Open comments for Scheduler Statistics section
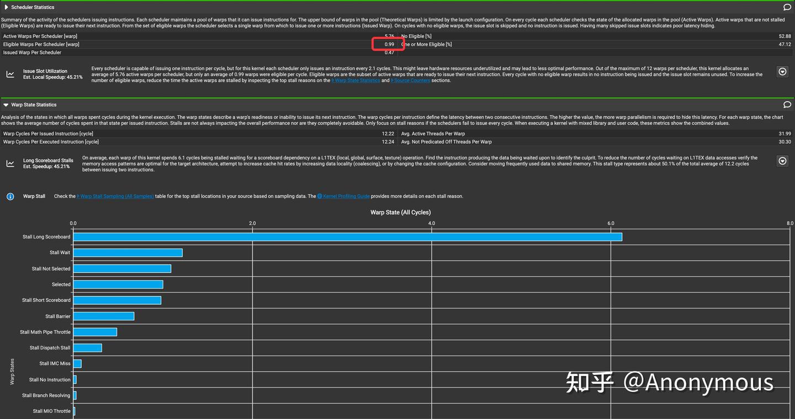The image size is (795, 419). (x=787, y=7)
